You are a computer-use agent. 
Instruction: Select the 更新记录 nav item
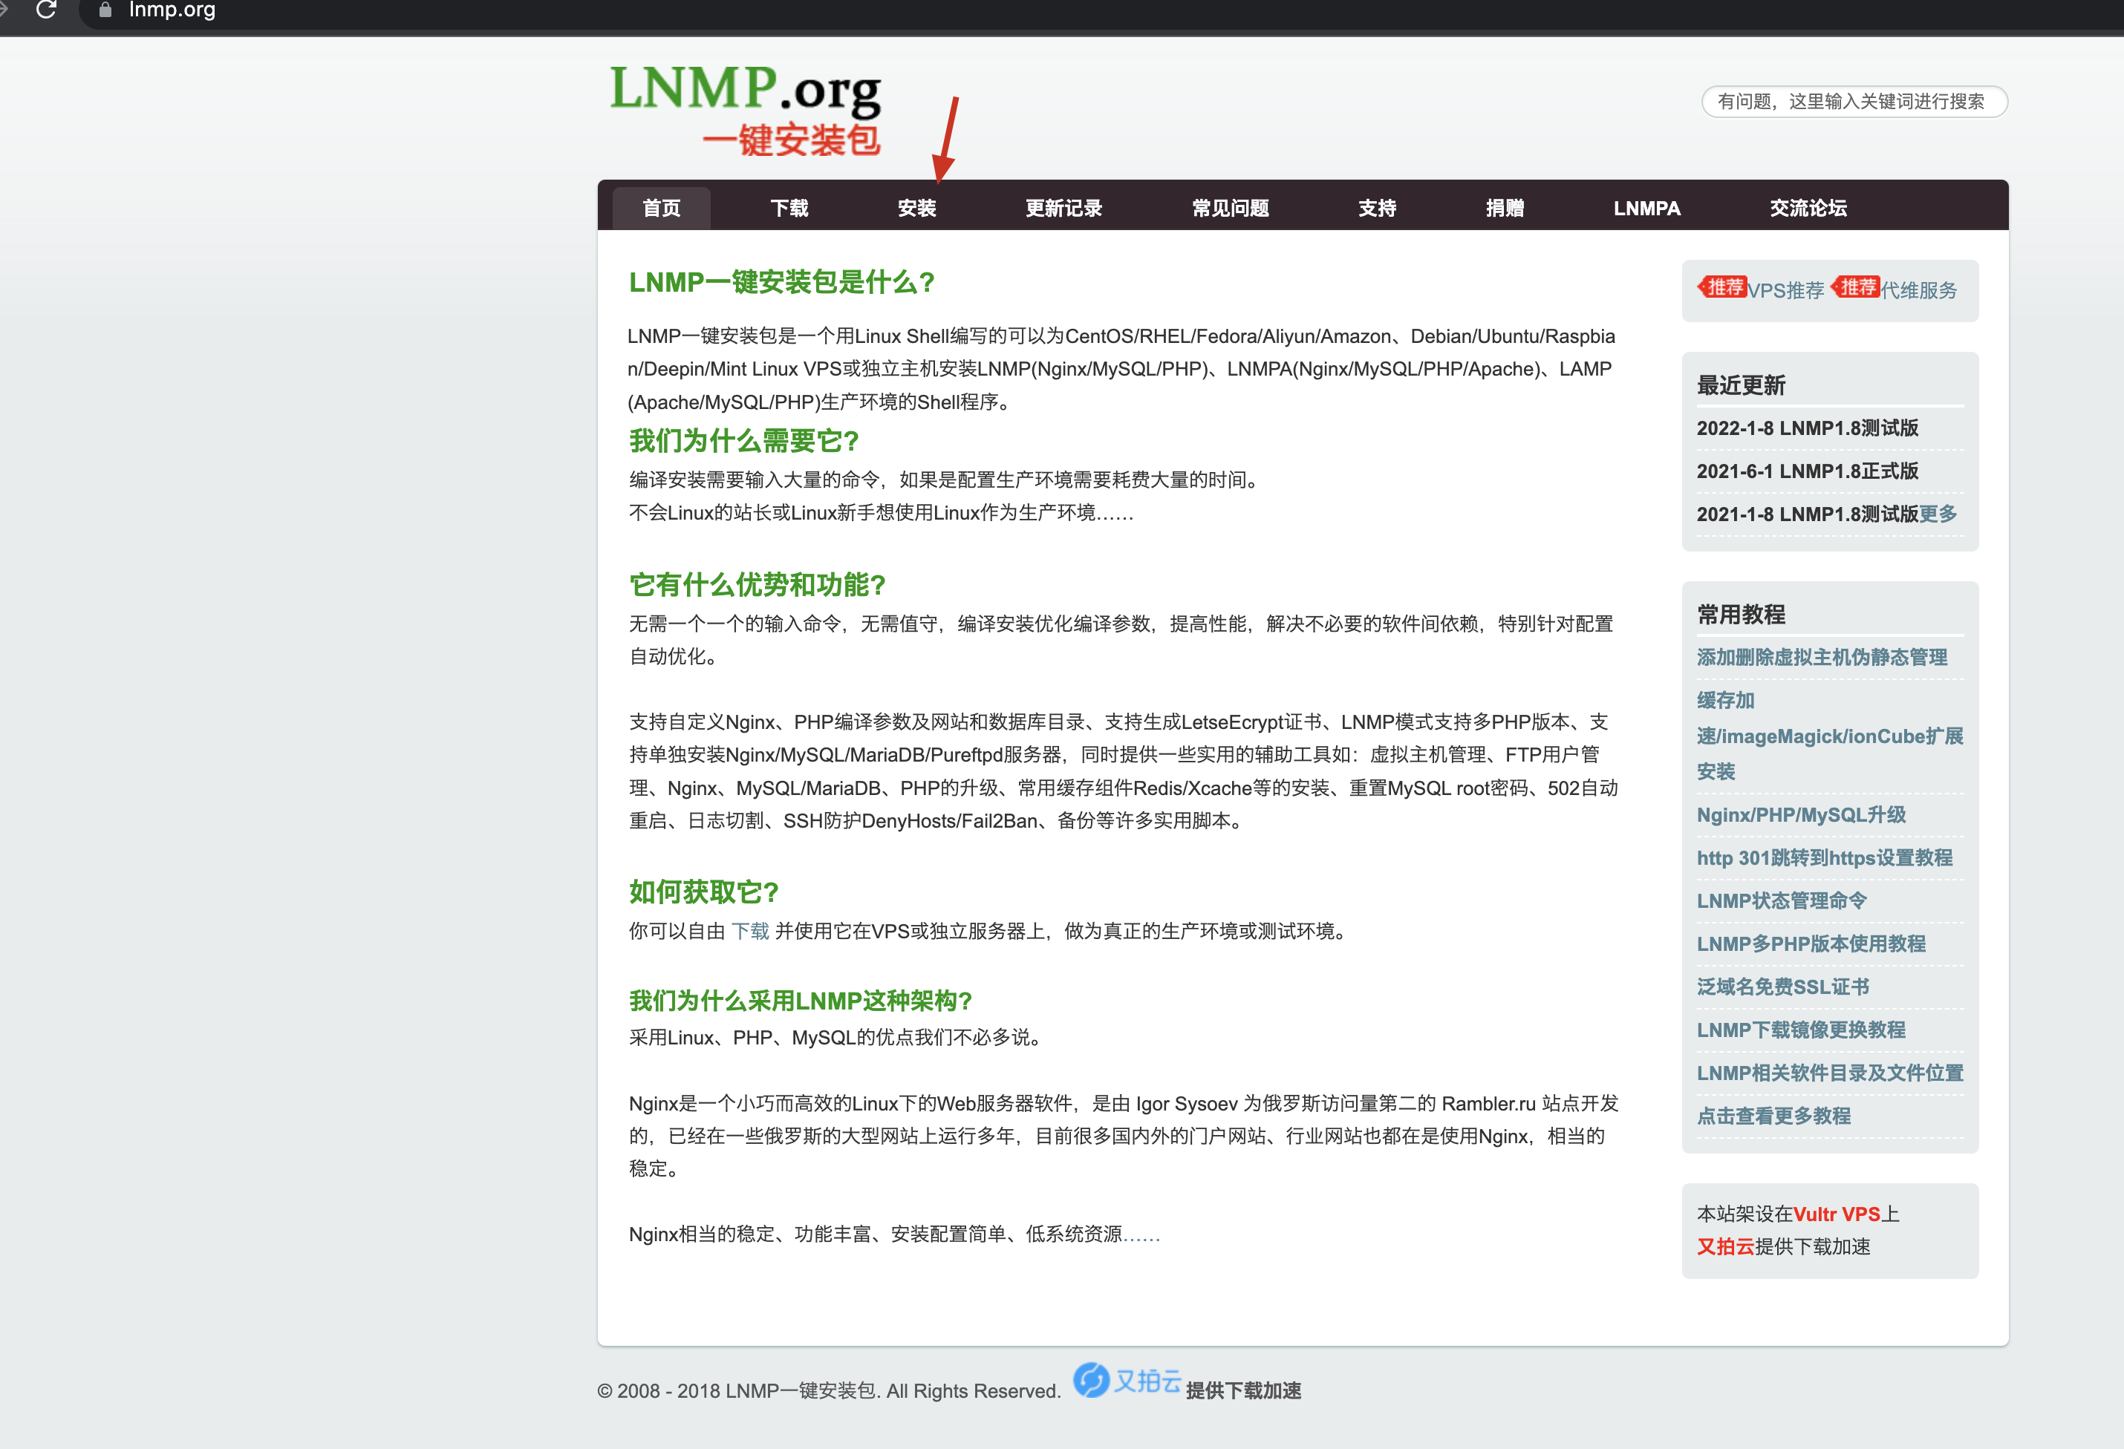coord(1063,209)
